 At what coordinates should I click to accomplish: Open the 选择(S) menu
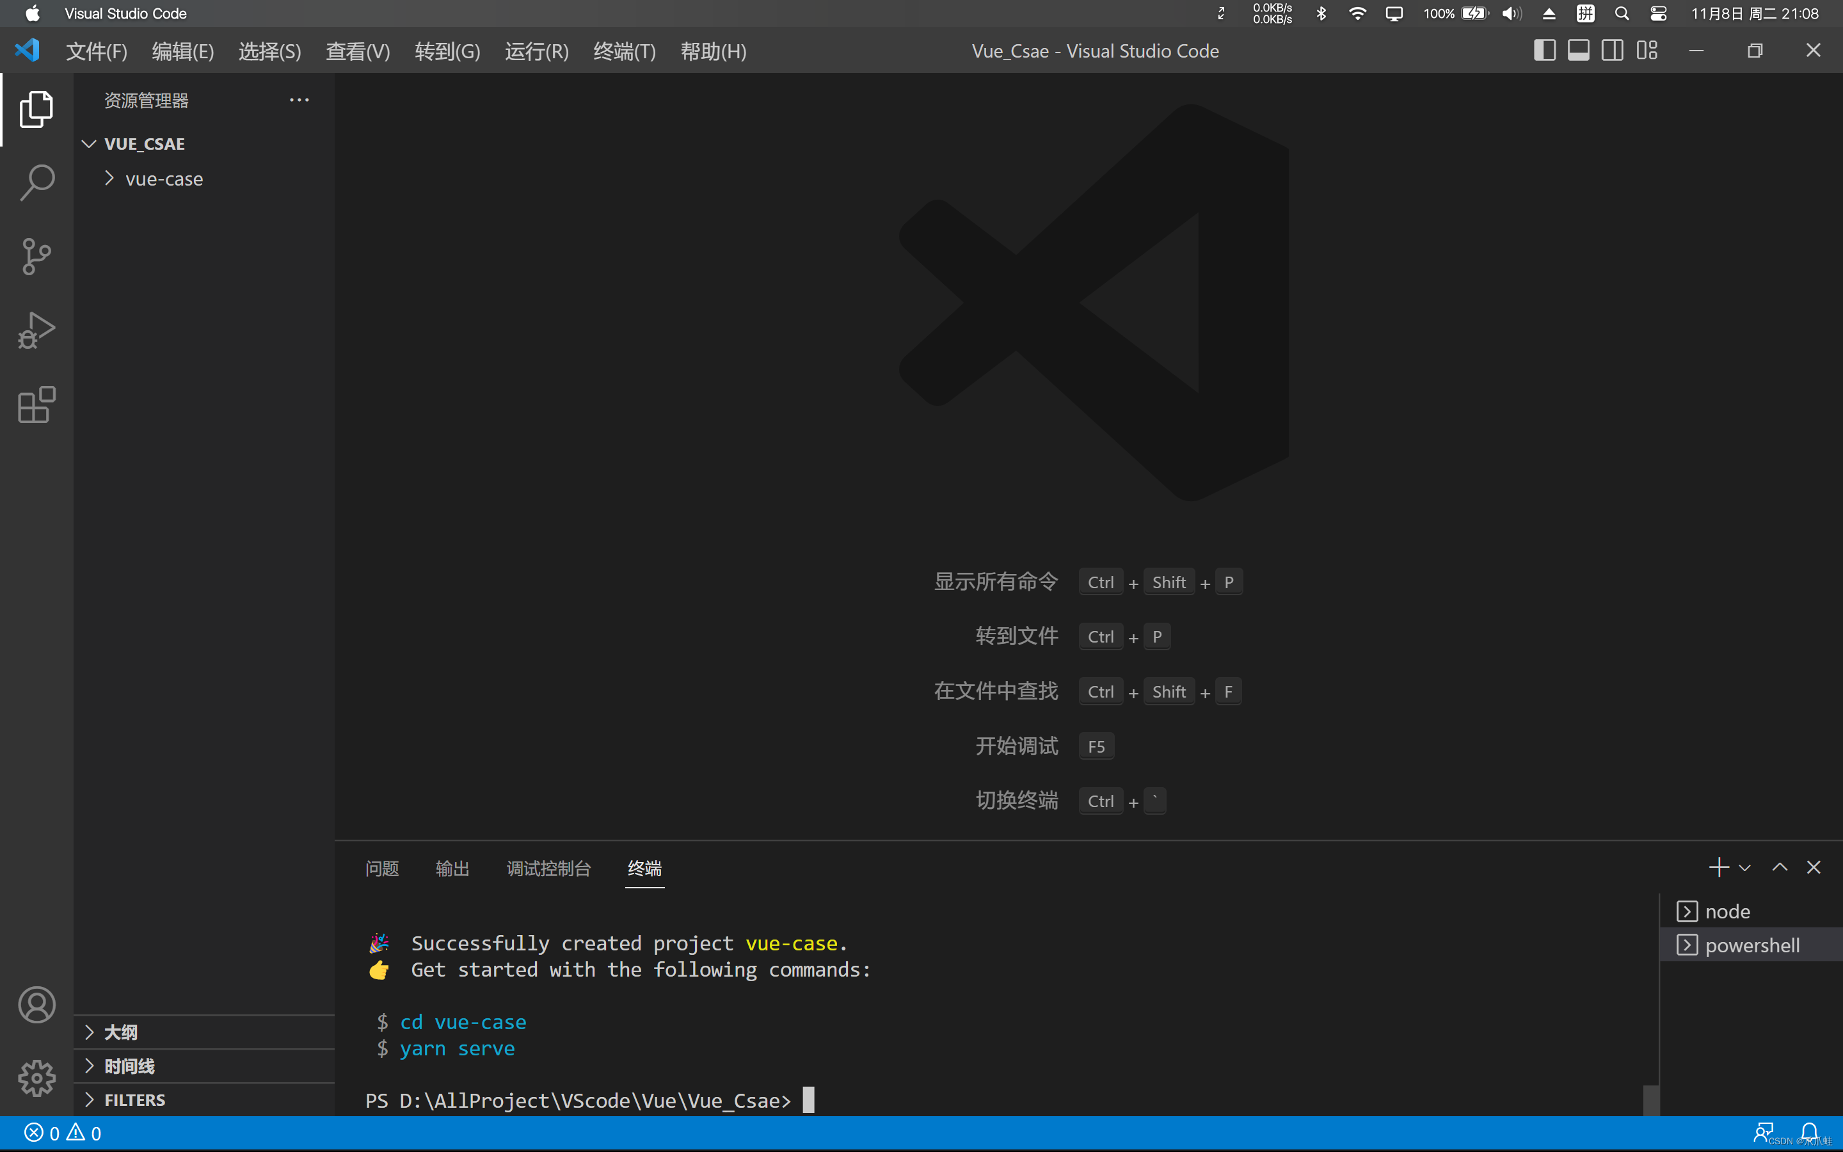tap(269, 51)
